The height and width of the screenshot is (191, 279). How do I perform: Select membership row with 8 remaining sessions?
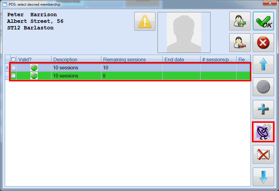point(131,76)
